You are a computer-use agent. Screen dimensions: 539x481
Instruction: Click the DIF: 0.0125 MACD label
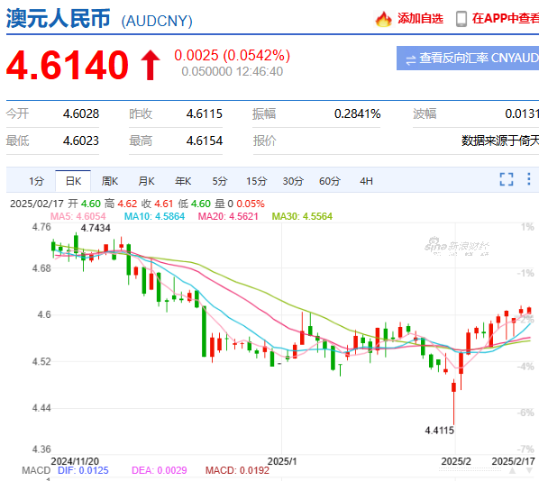(x=83, y=470)
